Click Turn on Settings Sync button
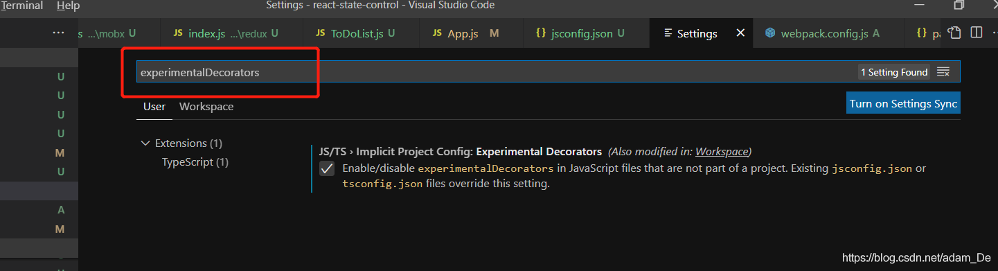 (903, 103)
